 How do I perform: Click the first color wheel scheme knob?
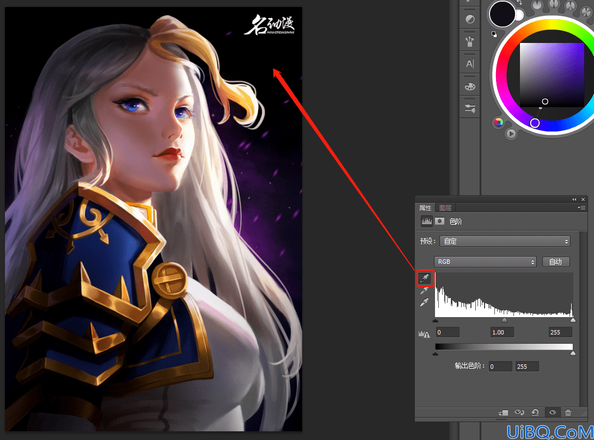point(537,5)
